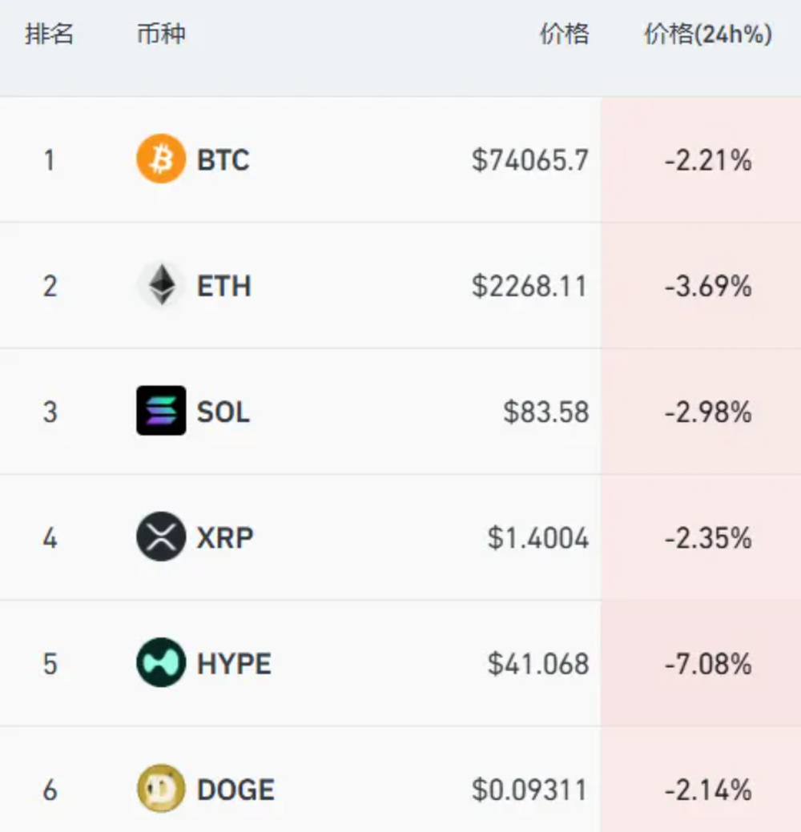Click ETH 24h change -3.69%
Image resolution: width=801 pixels, height=832 pixels.
coord(708,286)
